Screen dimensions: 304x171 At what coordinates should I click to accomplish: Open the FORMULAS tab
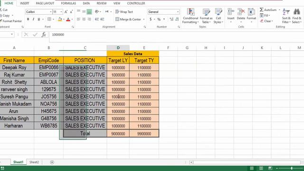[68, 3]
